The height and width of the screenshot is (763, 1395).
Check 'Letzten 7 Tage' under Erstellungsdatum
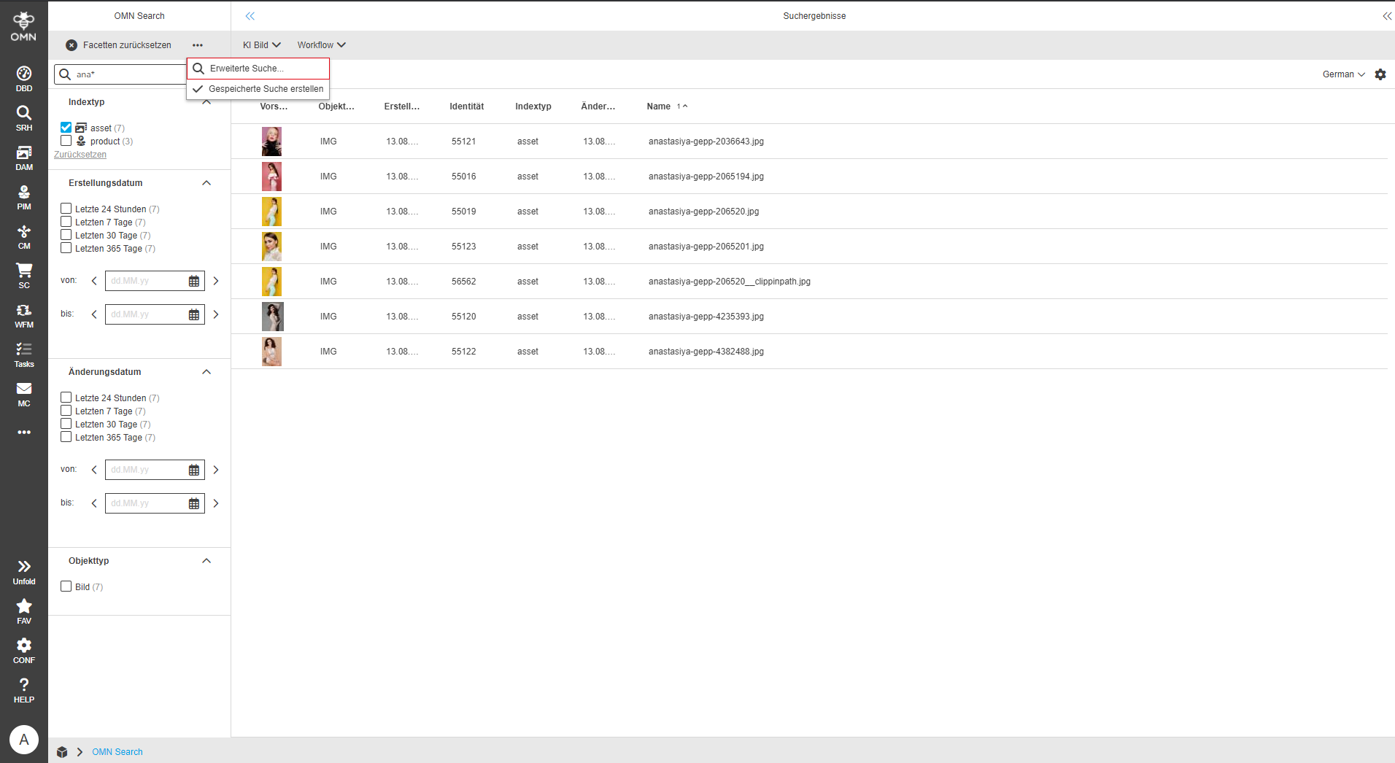click(65, 222)
